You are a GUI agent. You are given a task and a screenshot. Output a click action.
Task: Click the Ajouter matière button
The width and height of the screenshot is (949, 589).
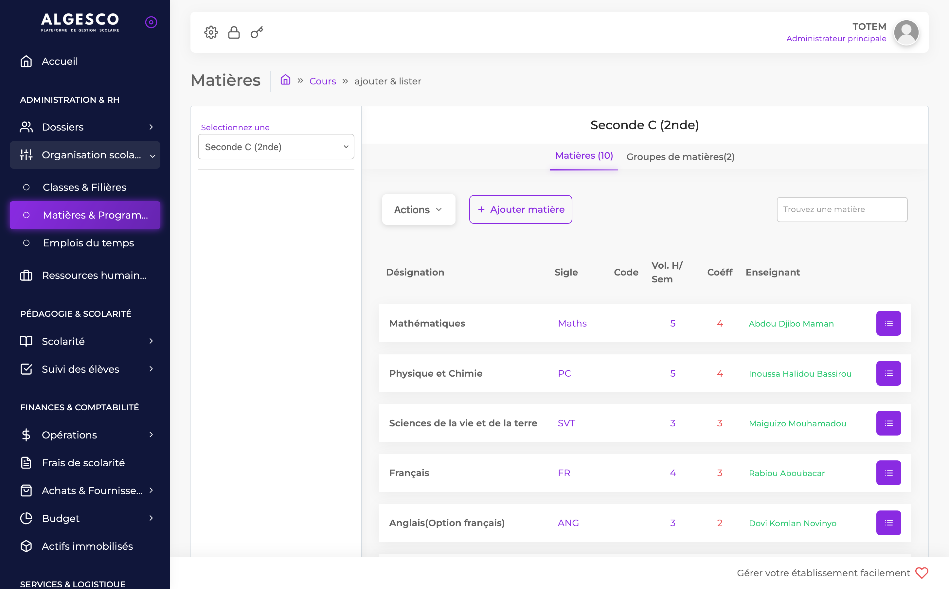click(x=520, y=209)
